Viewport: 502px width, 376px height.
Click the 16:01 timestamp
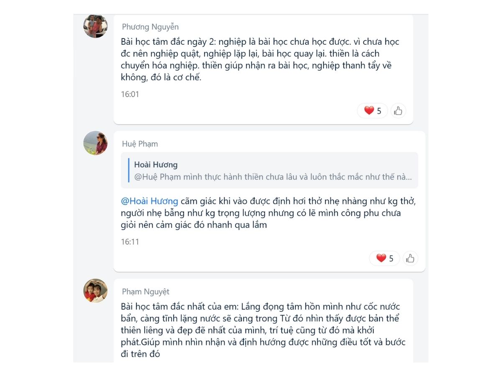130,94
